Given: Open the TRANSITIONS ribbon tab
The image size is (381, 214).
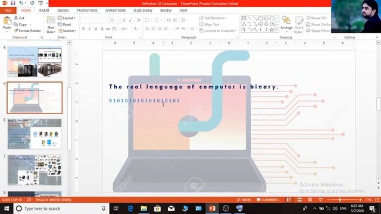Looking at the screenshot, I should 87,11.
